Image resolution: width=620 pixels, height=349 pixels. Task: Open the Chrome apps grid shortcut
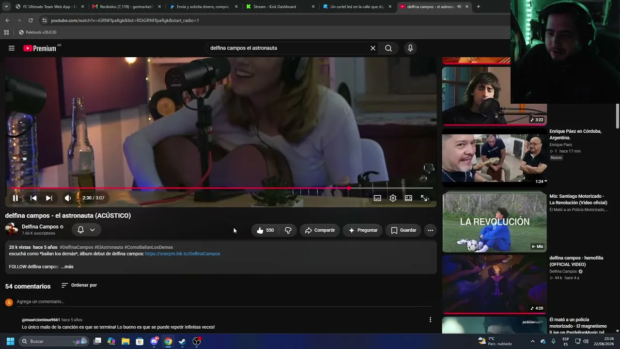(x=6, y=32)
